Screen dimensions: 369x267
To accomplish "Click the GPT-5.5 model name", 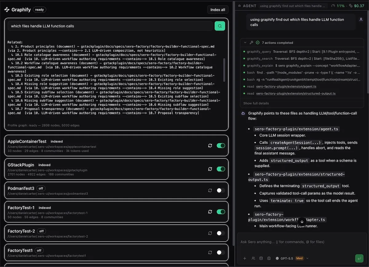I will pyautogui.click(x=287, y=258).
